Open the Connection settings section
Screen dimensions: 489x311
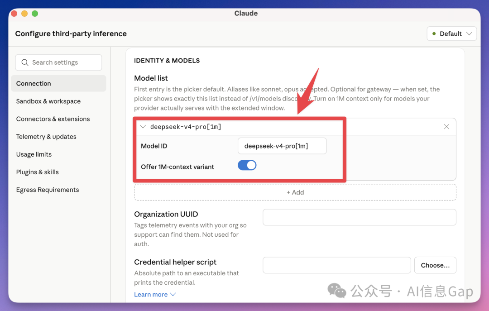point(58,84)
